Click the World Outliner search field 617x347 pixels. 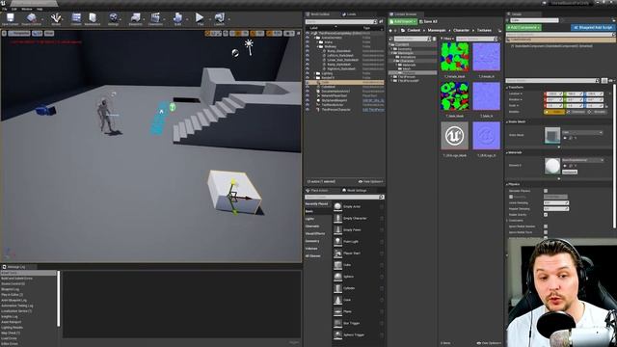(x=341, y=21)
